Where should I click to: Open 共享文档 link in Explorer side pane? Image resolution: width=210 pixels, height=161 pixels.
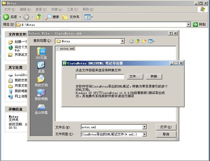[x=18, y=86]
